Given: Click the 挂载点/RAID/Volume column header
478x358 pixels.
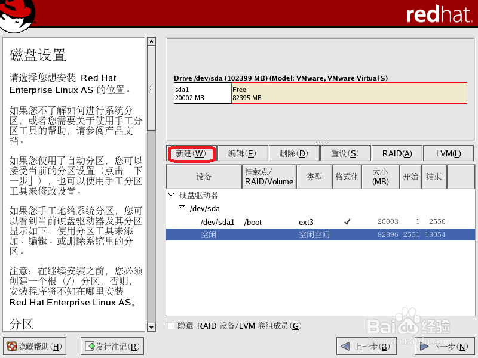Looking at the screenshot, I should [x=269, y=177].
